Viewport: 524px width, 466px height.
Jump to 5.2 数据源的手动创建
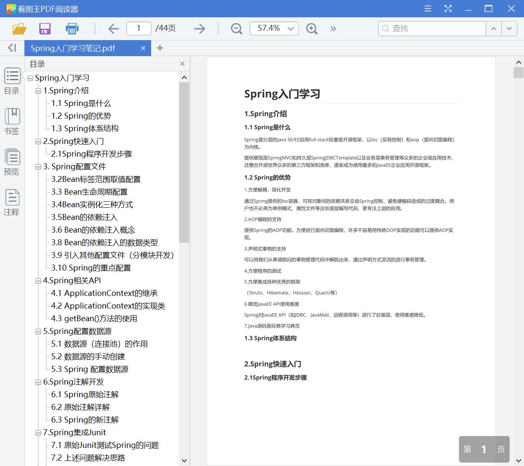click(x=88, y=357)
